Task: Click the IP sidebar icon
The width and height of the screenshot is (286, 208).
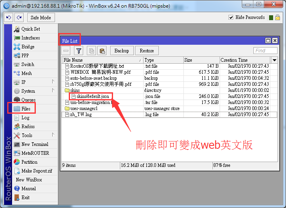Action: coord(16,82)
